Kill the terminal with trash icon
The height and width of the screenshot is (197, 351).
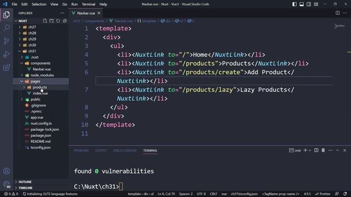323,150
